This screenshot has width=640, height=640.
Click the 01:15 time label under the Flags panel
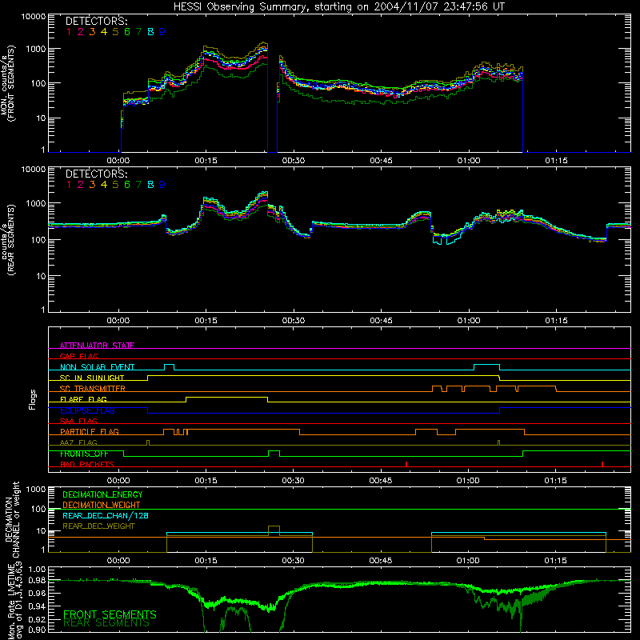point(555,481)
